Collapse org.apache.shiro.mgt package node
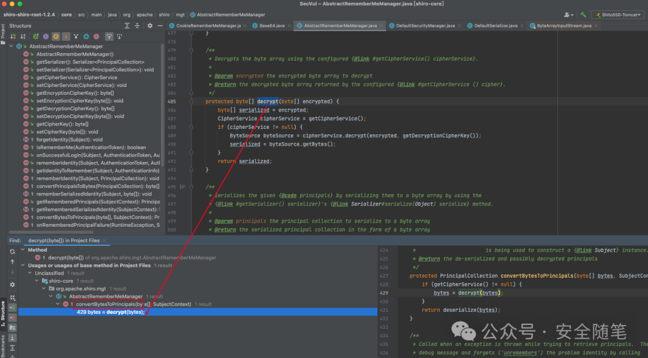The height and width of the screenshot is (358, 648). tap(44, 288)
